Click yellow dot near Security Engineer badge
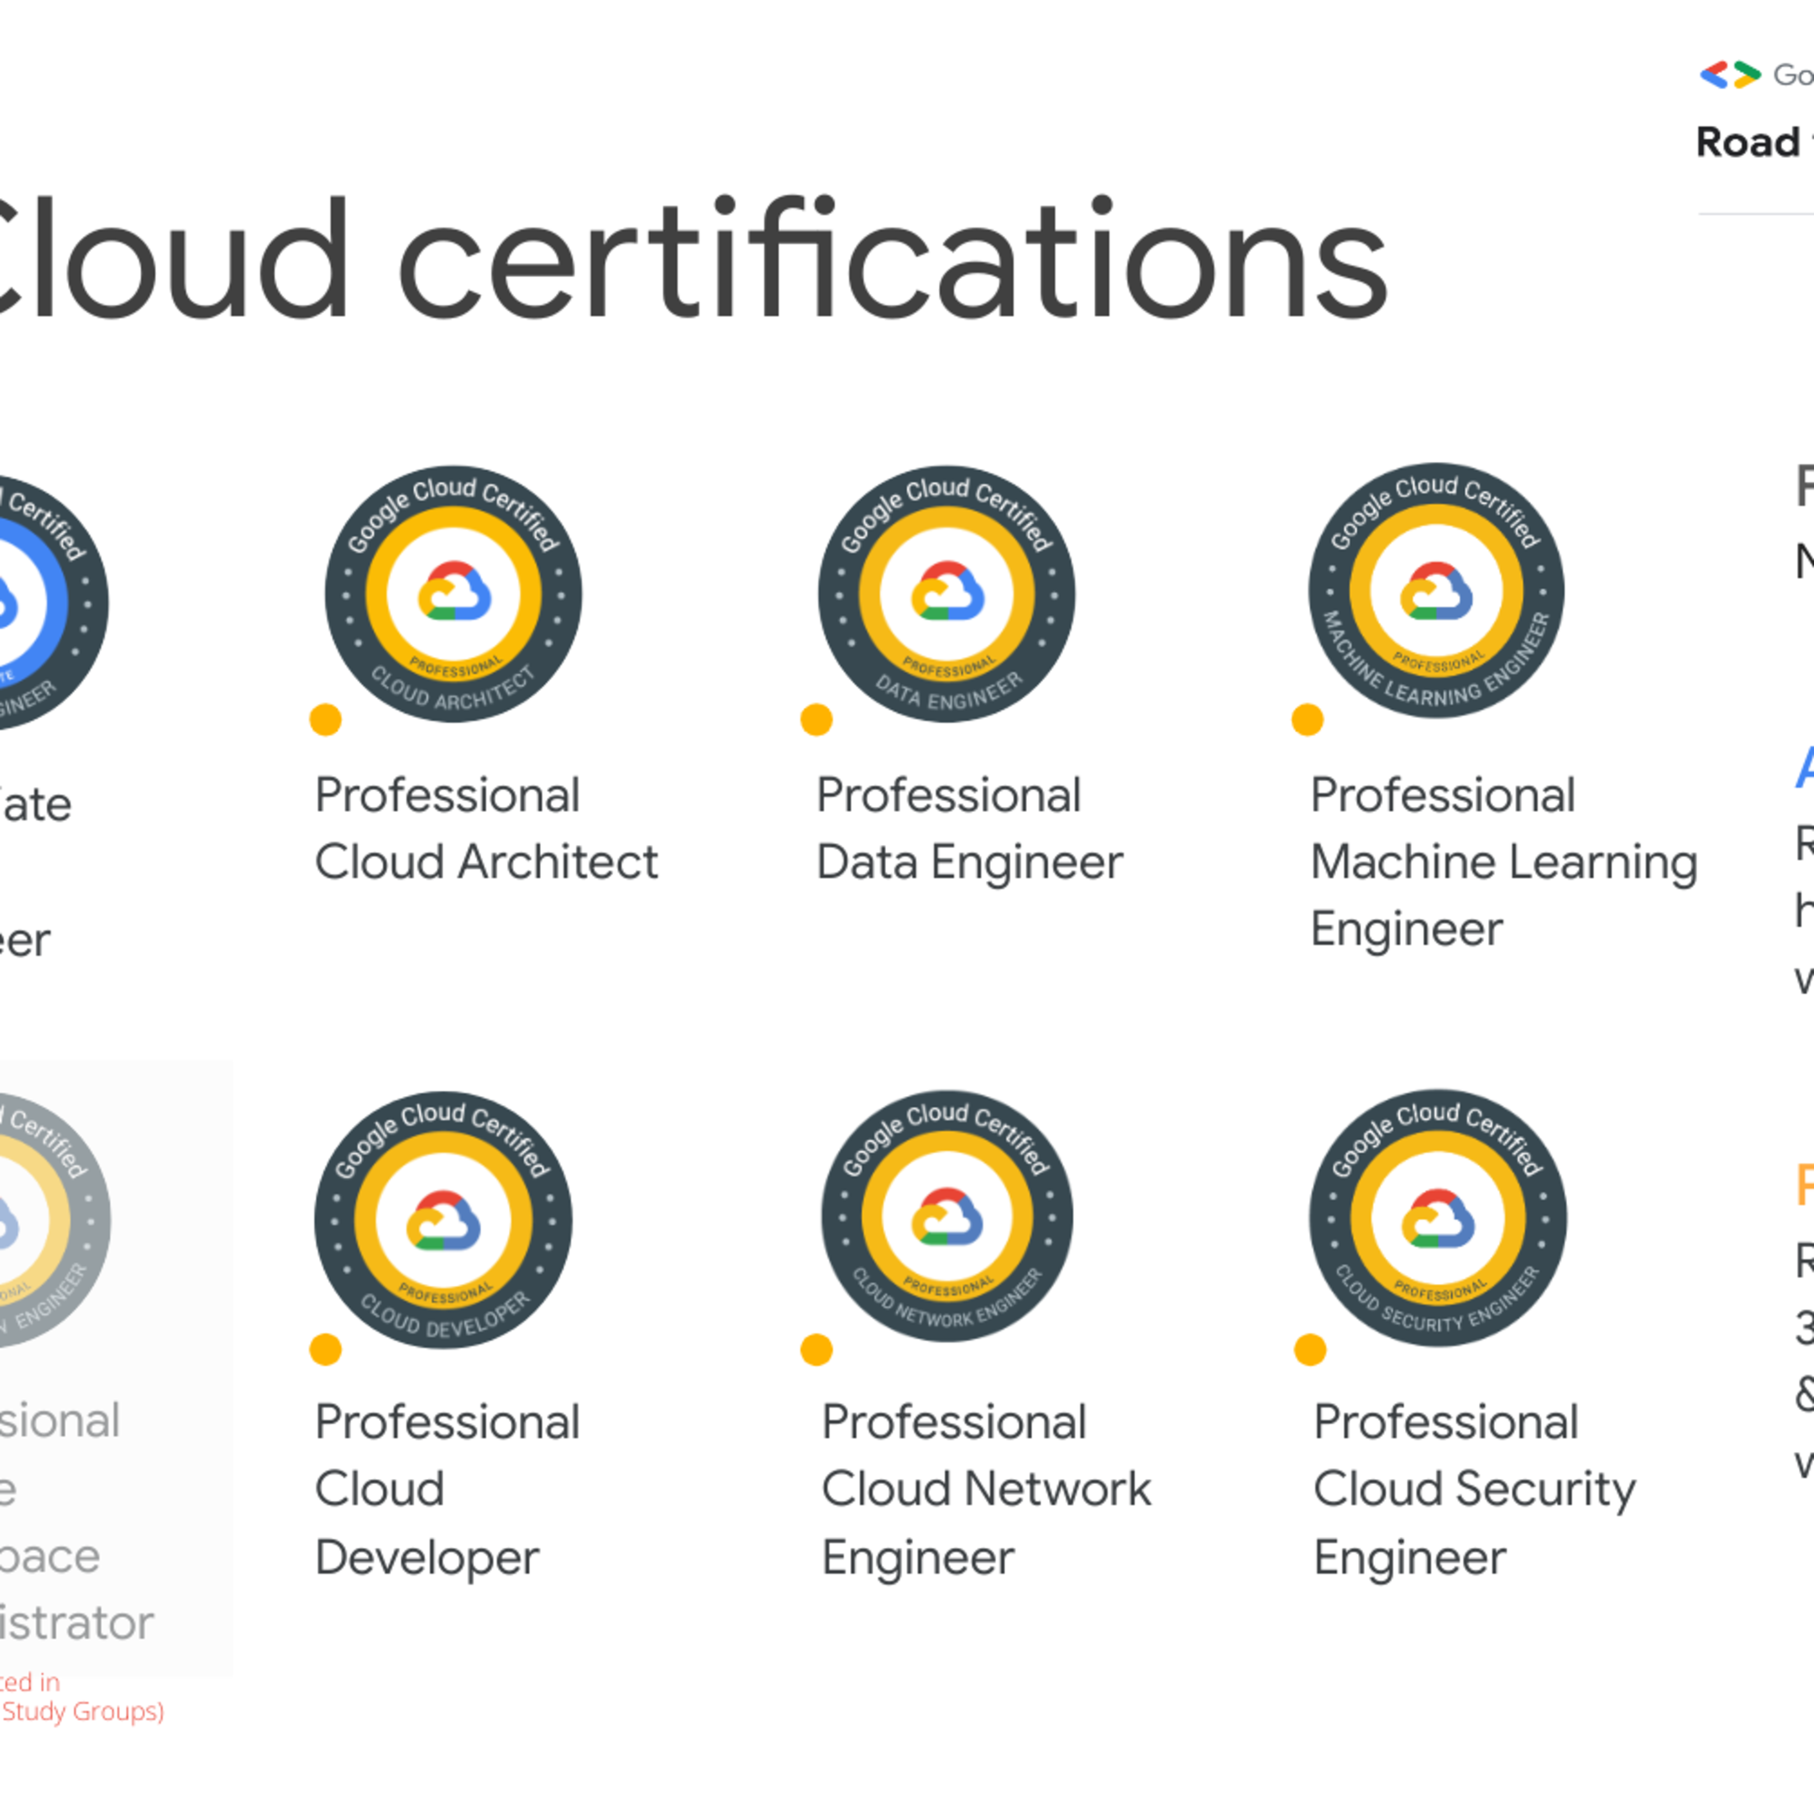This screenshot has height=1814, width=1814. [1310, 1350]
